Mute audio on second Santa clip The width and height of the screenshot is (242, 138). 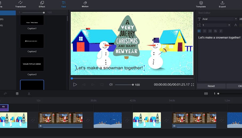pos(174,126)
